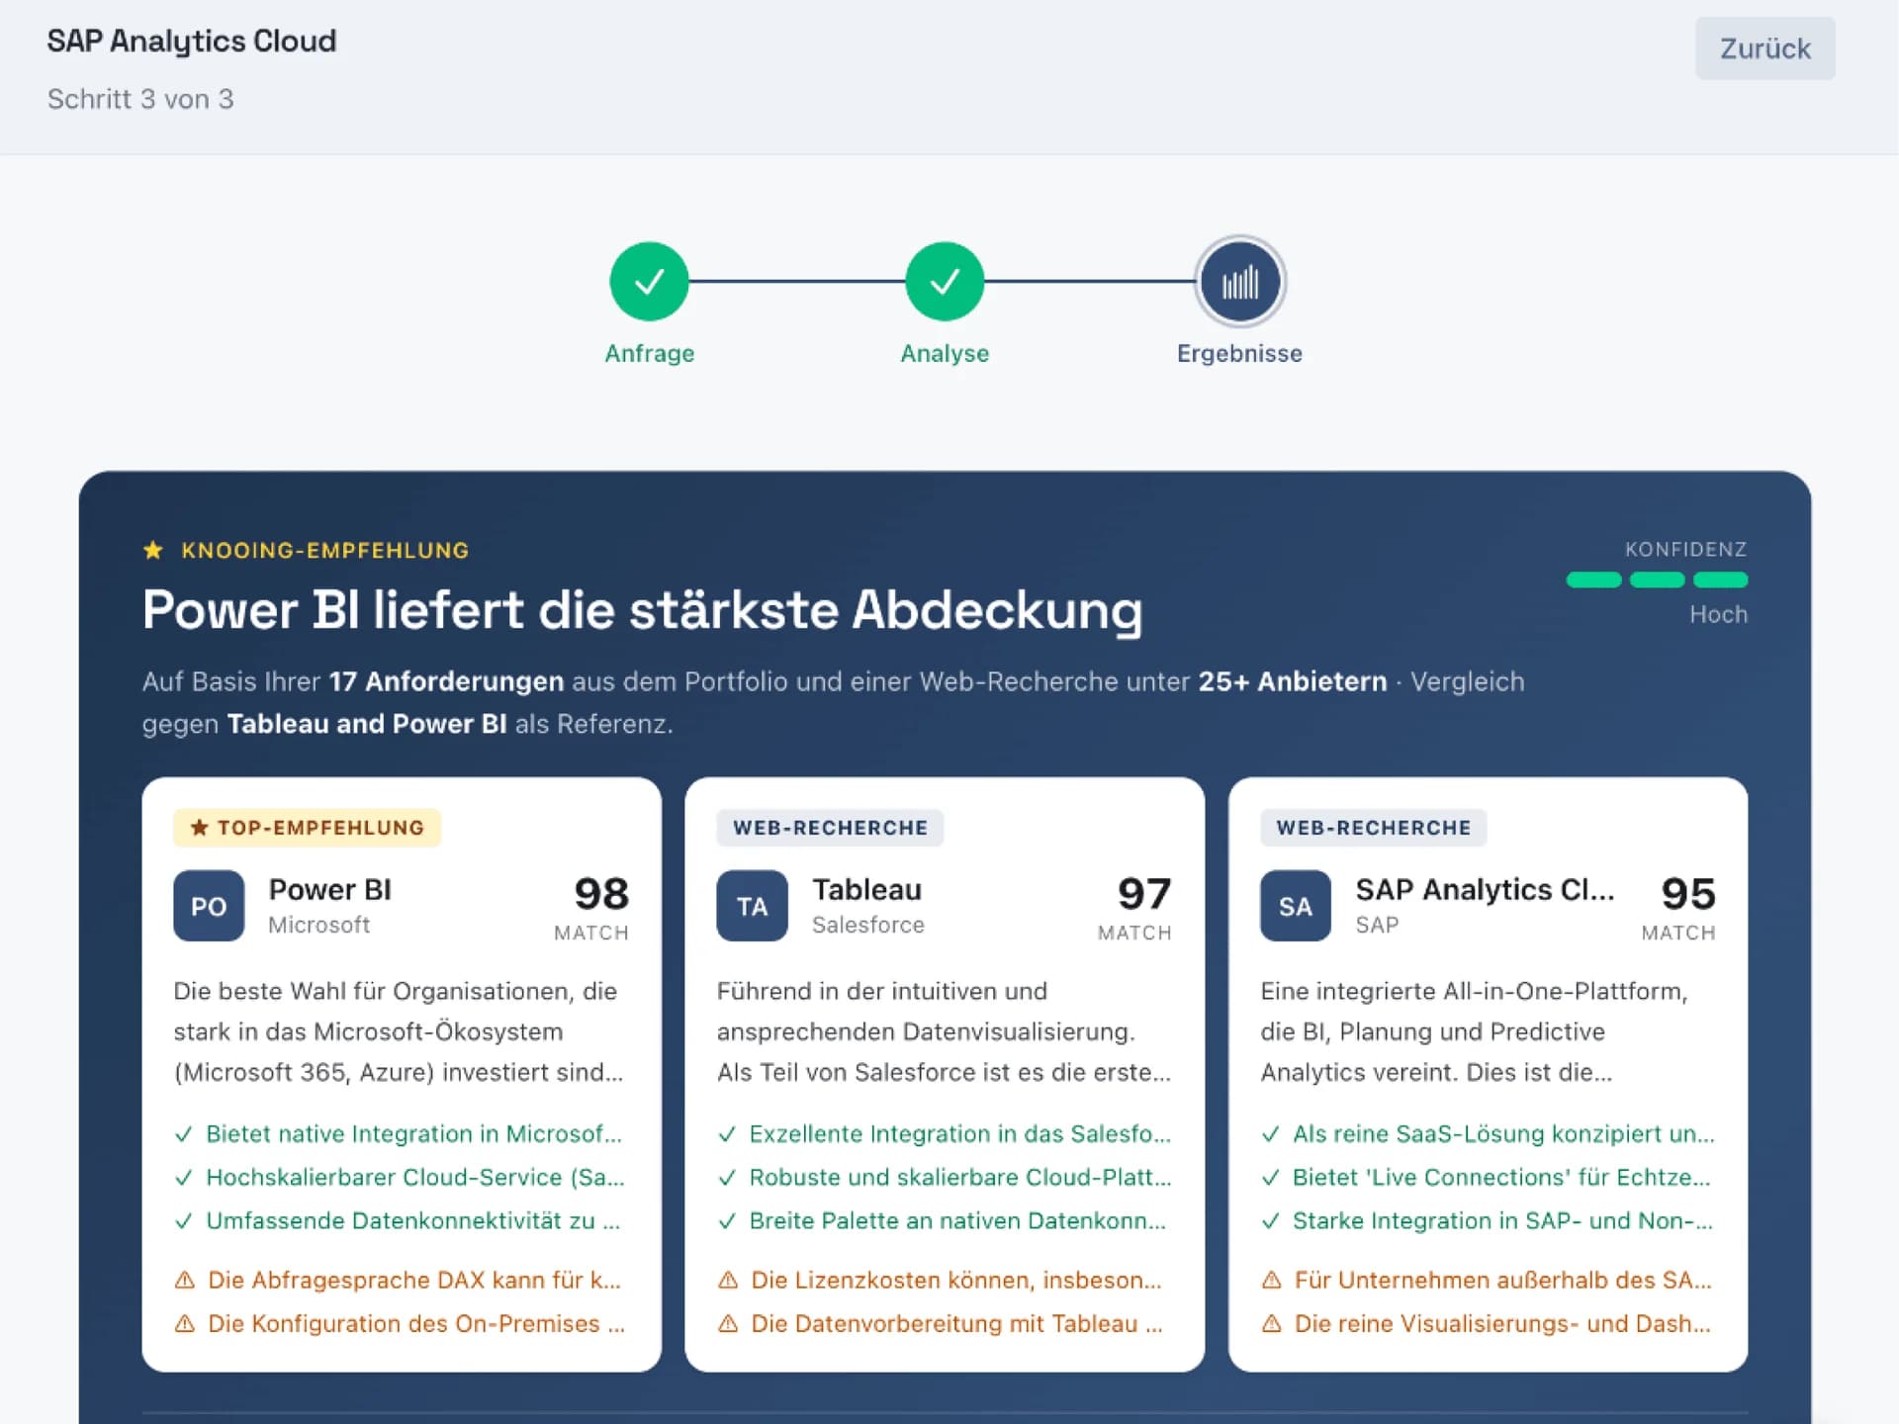This screenshot has width=1899, height=1424.
Task: Click the TA logo tile of Tableau
Action: coord(752,906)
